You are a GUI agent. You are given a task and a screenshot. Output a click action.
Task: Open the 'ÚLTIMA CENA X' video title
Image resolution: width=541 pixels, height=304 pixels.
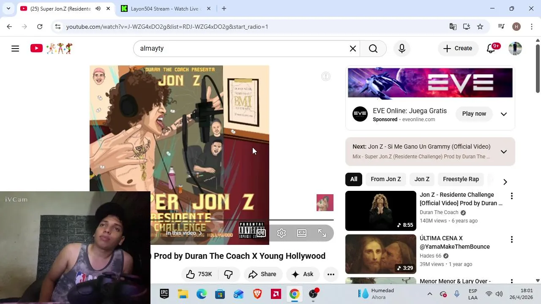coord(455,242)
